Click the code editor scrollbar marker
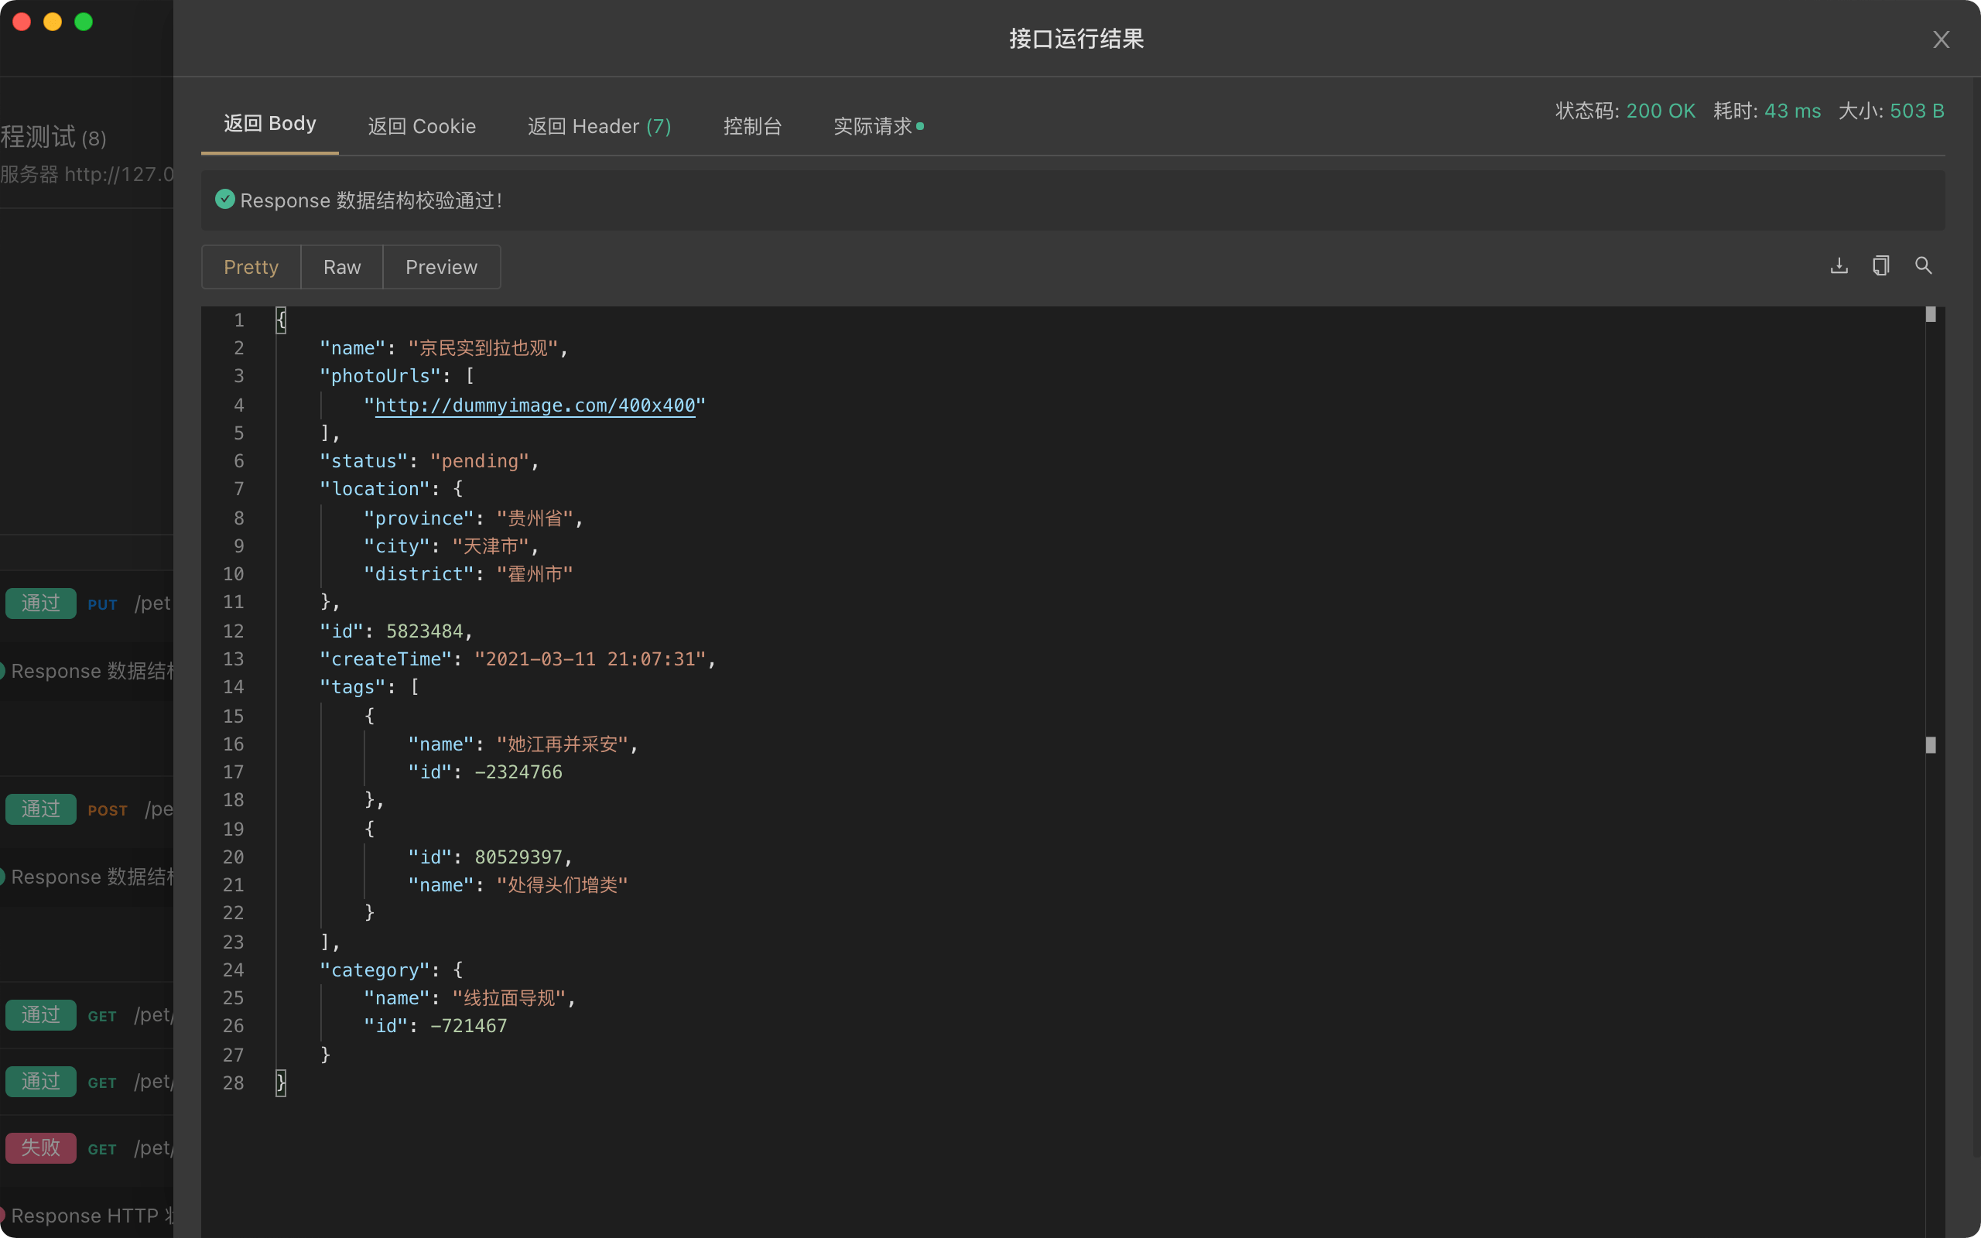Image resolution: width=1981 pixels, height=1238 pixels. click(1930, 744)
